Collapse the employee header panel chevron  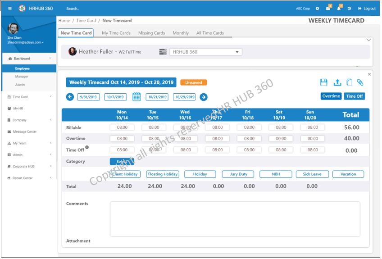pyautogui.click(x=368, y=40)
